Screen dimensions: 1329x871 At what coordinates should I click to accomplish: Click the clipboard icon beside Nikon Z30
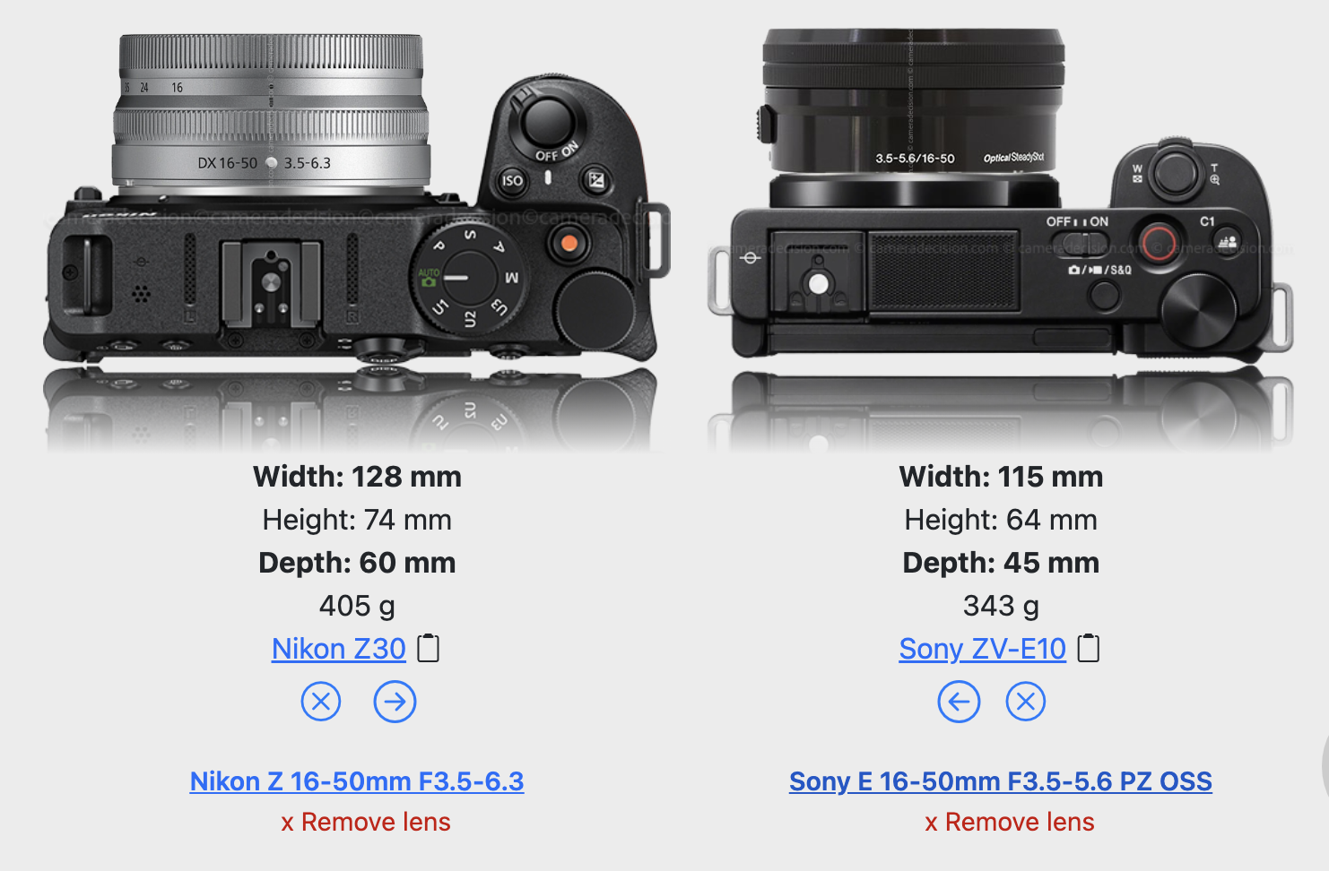(429, 648)
